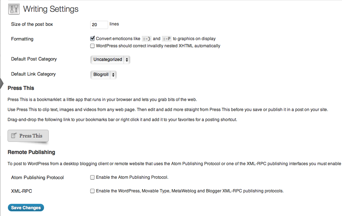Click the Uncategorized dropdown stepper arrows
This screenshot has width=342, height=216.
(x=127, y=59)
